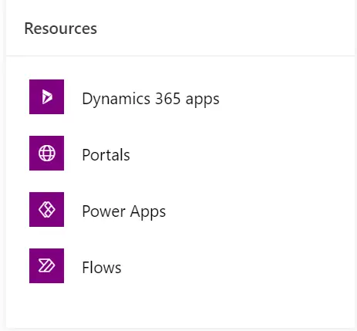Click the Flows arrow icon
Screen dimensions: 357x331
coord(46,265)
